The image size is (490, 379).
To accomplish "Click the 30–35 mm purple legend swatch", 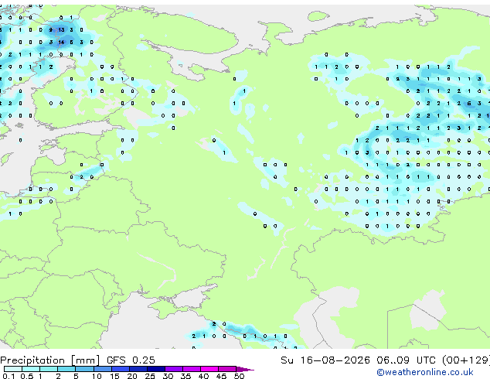I will [174, 369].
